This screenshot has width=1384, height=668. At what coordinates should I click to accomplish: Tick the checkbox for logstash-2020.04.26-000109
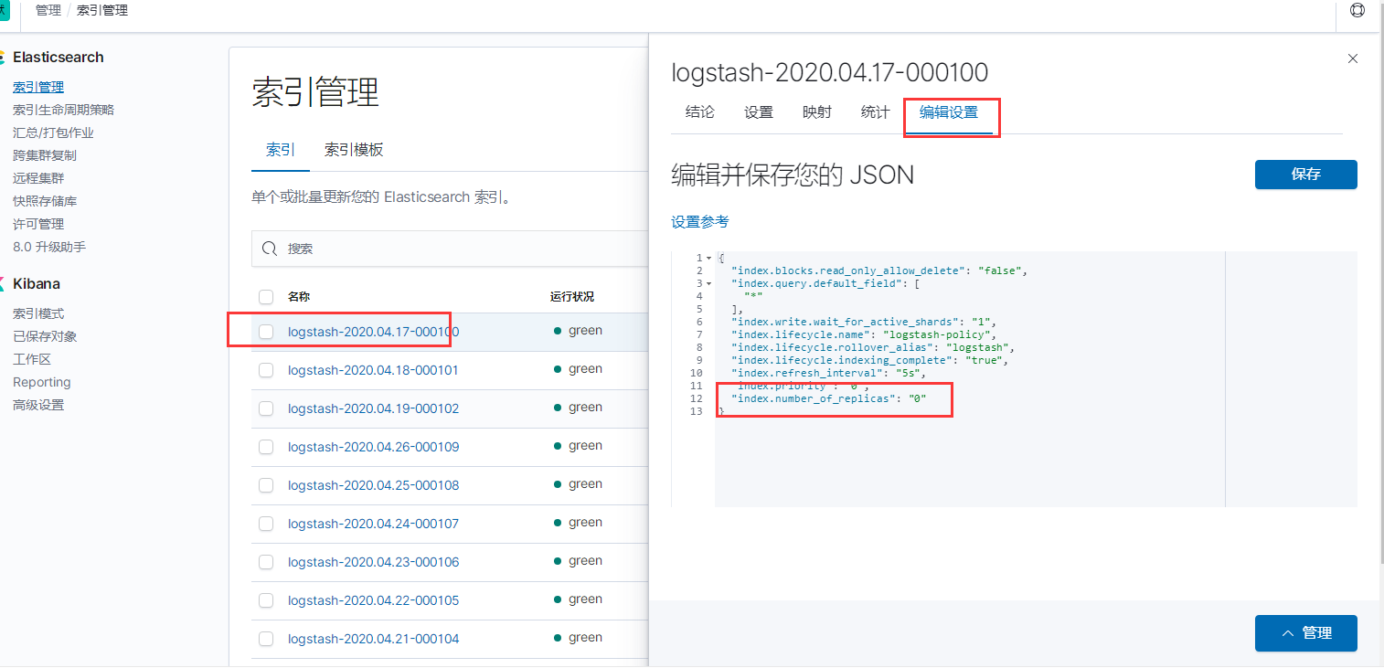tap(266, 447)
